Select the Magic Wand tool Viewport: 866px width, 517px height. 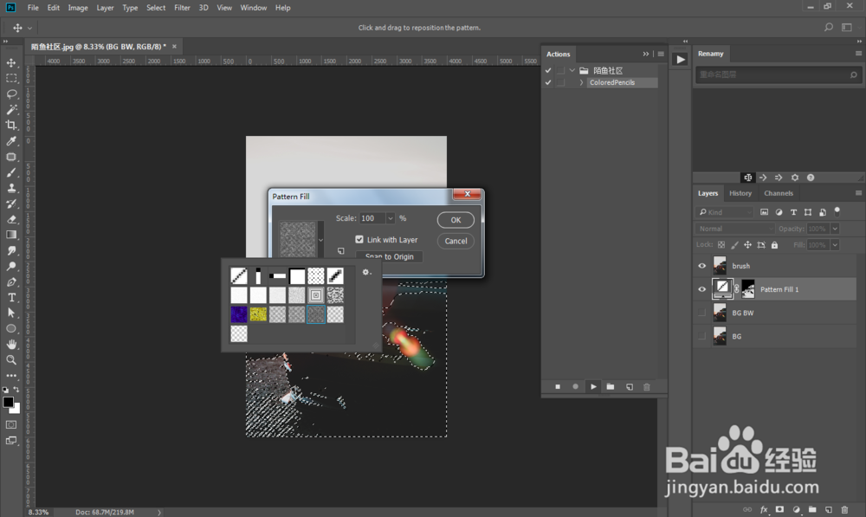click(11, 109)
